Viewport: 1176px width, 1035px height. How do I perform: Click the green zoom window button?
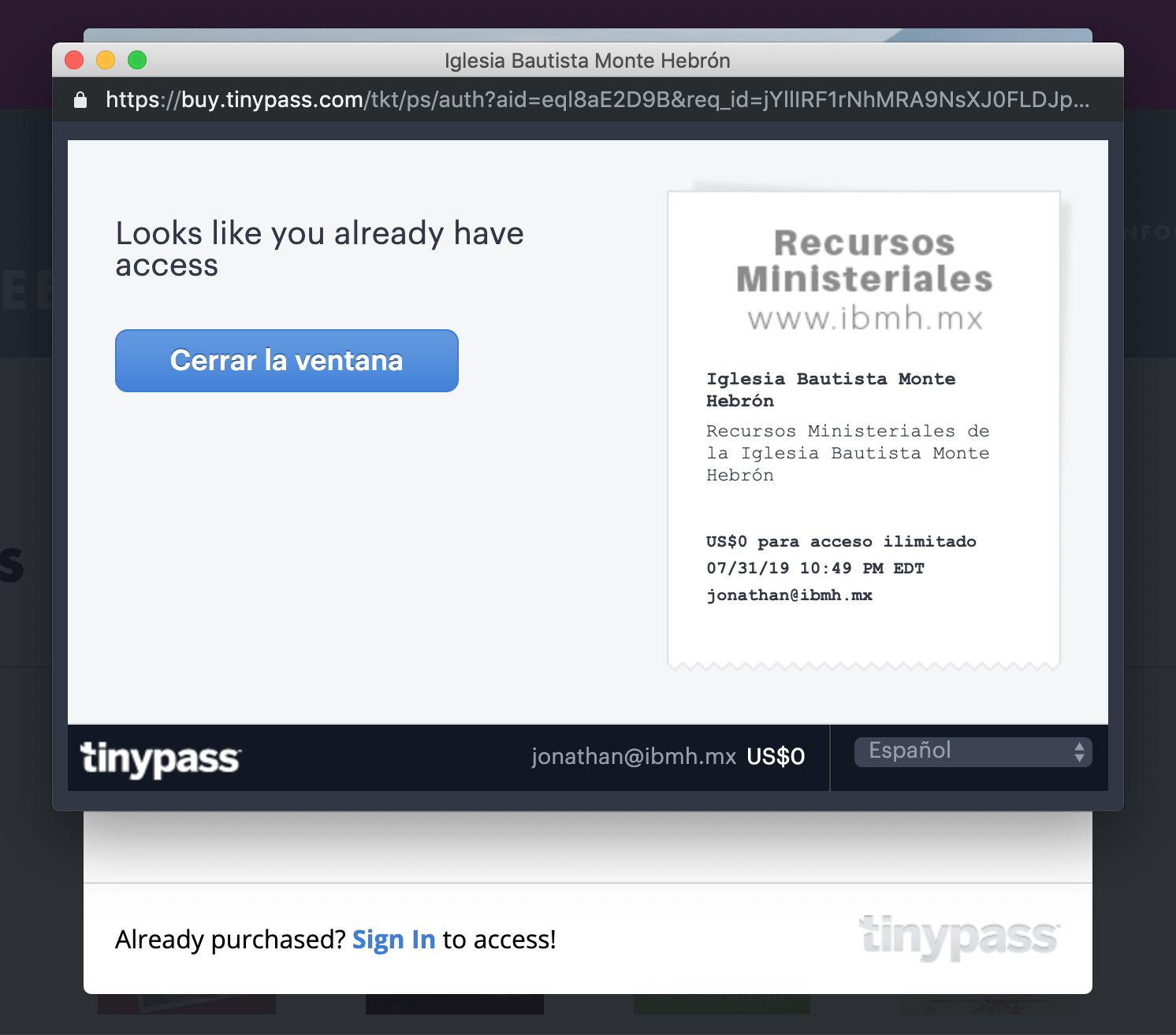click(137, 60)
